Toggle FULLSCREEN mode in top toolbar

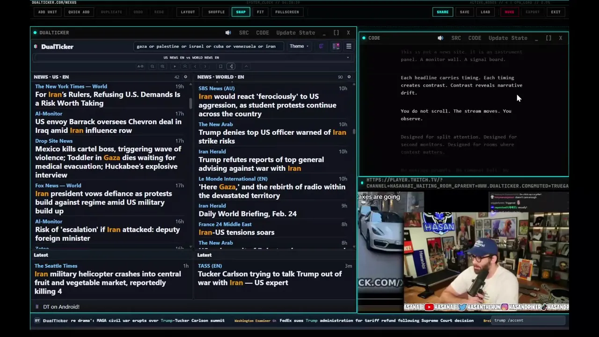click(287, 12)
